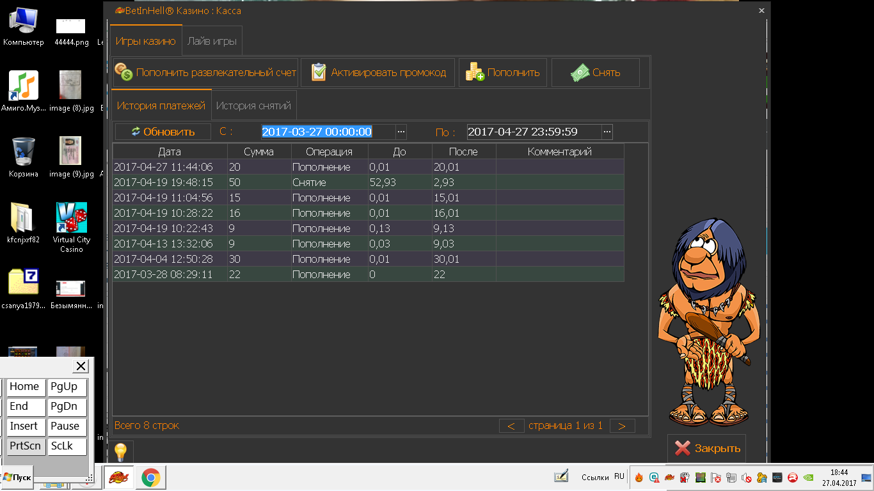Open Virtual City Casino desktop shortcut
This screenshot has width=874, height=491.
71,219
